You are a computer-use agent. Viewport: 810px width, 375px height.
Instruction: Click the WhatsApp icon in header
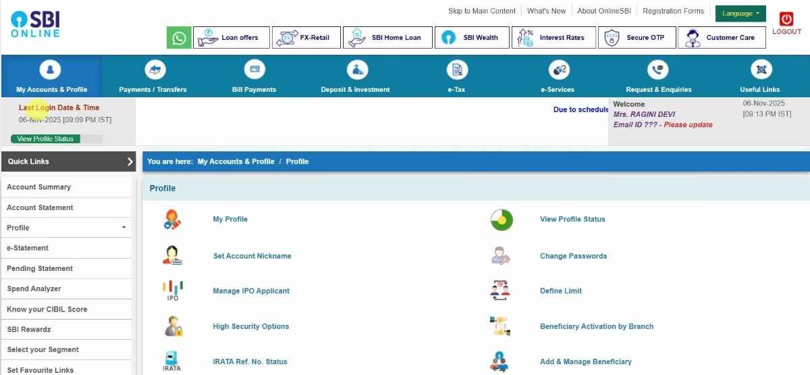179,38
